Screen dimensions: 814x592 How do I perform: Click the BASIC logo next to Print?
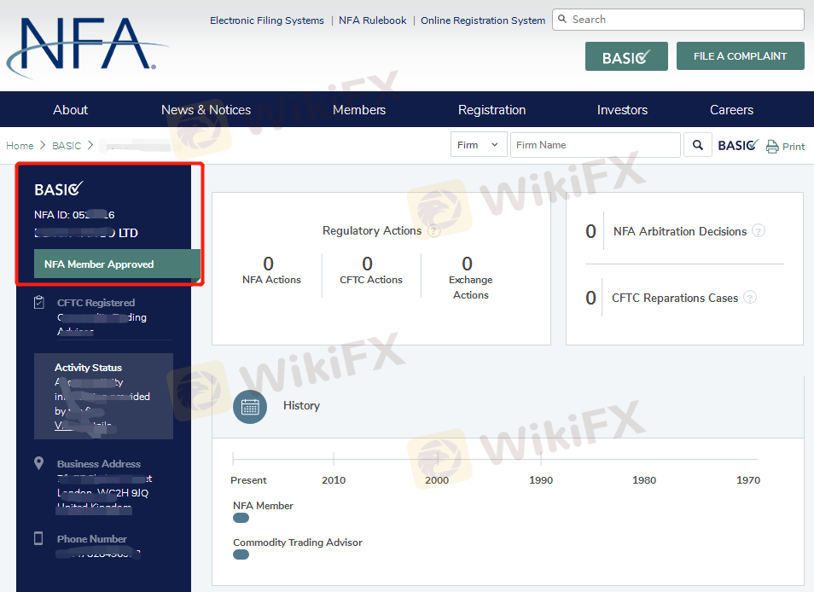737,145
